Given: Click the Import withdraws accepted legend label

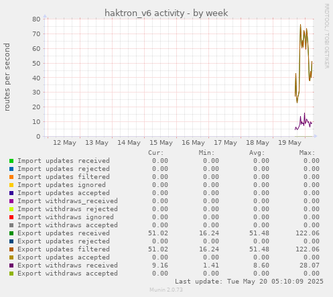Looking at the screenshot, I should [x=68, y=225].
